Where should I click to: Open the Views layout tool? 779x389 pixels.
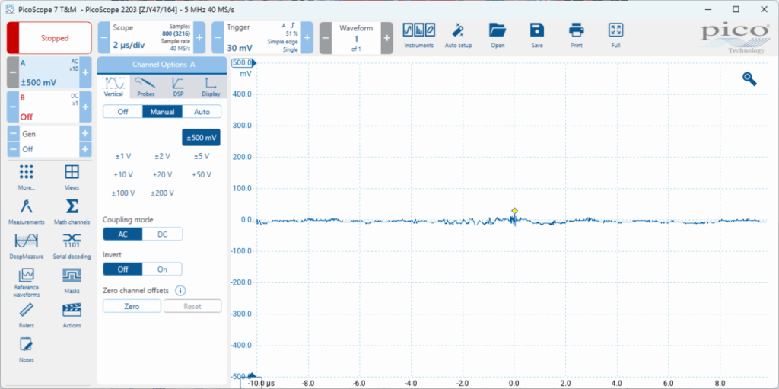click(72, 177)
